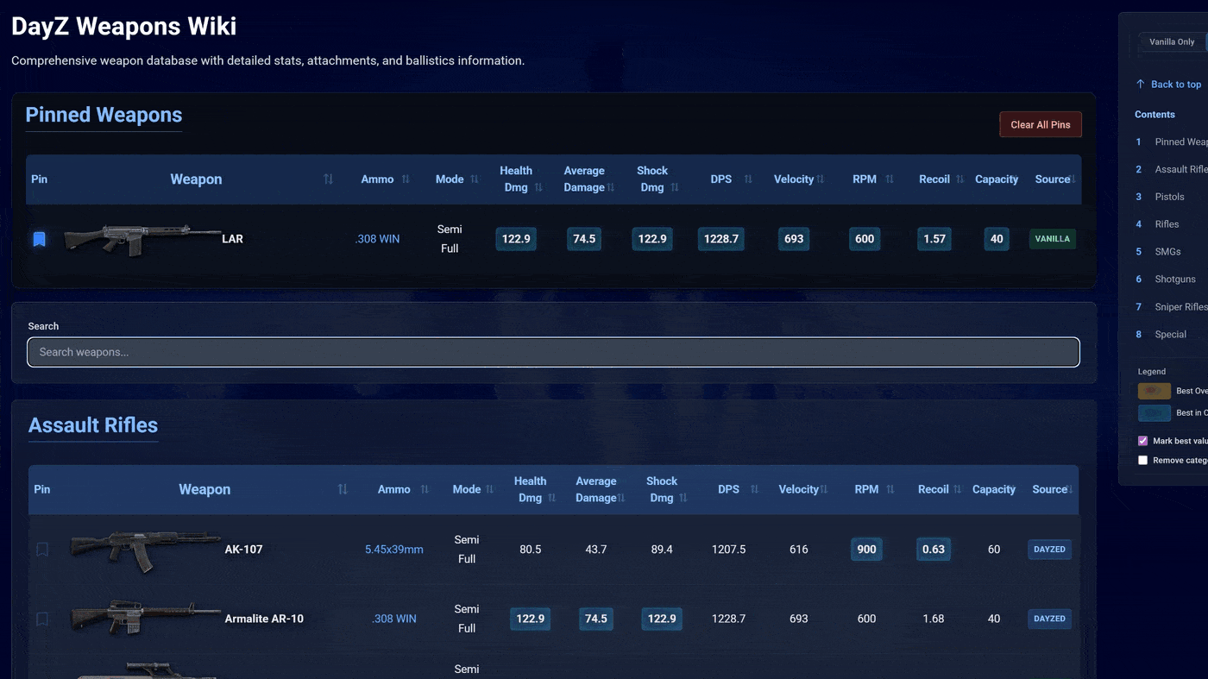Click the Best Overall gold legend swatch

coord(1154,391)
